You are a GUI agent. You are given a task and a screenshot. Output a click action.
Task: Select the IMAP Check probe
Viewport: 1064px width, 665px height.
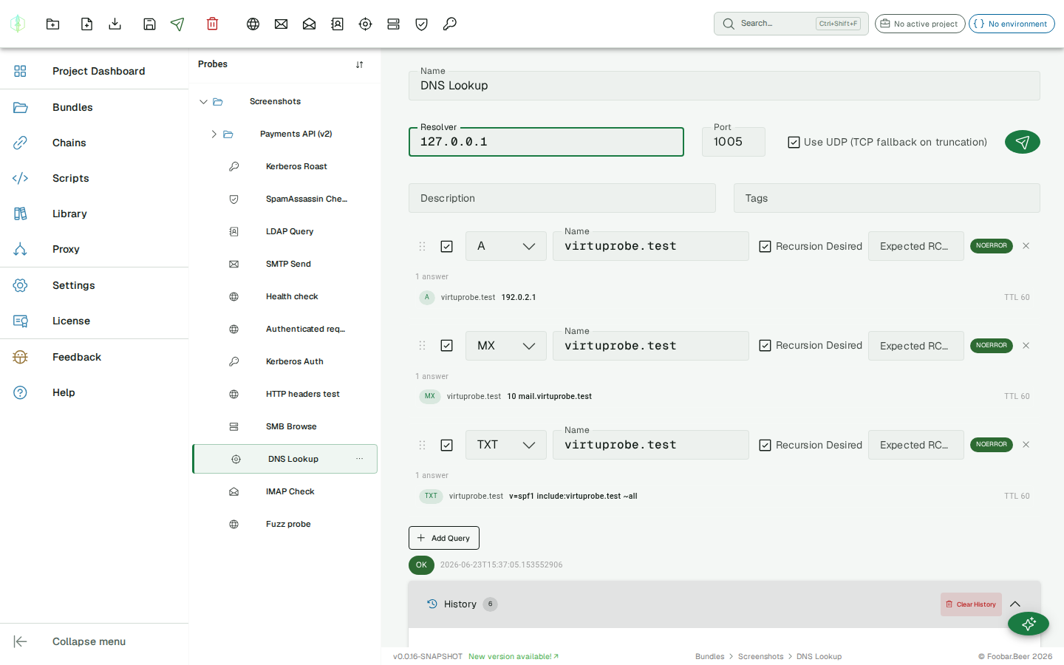coord(285,491)
